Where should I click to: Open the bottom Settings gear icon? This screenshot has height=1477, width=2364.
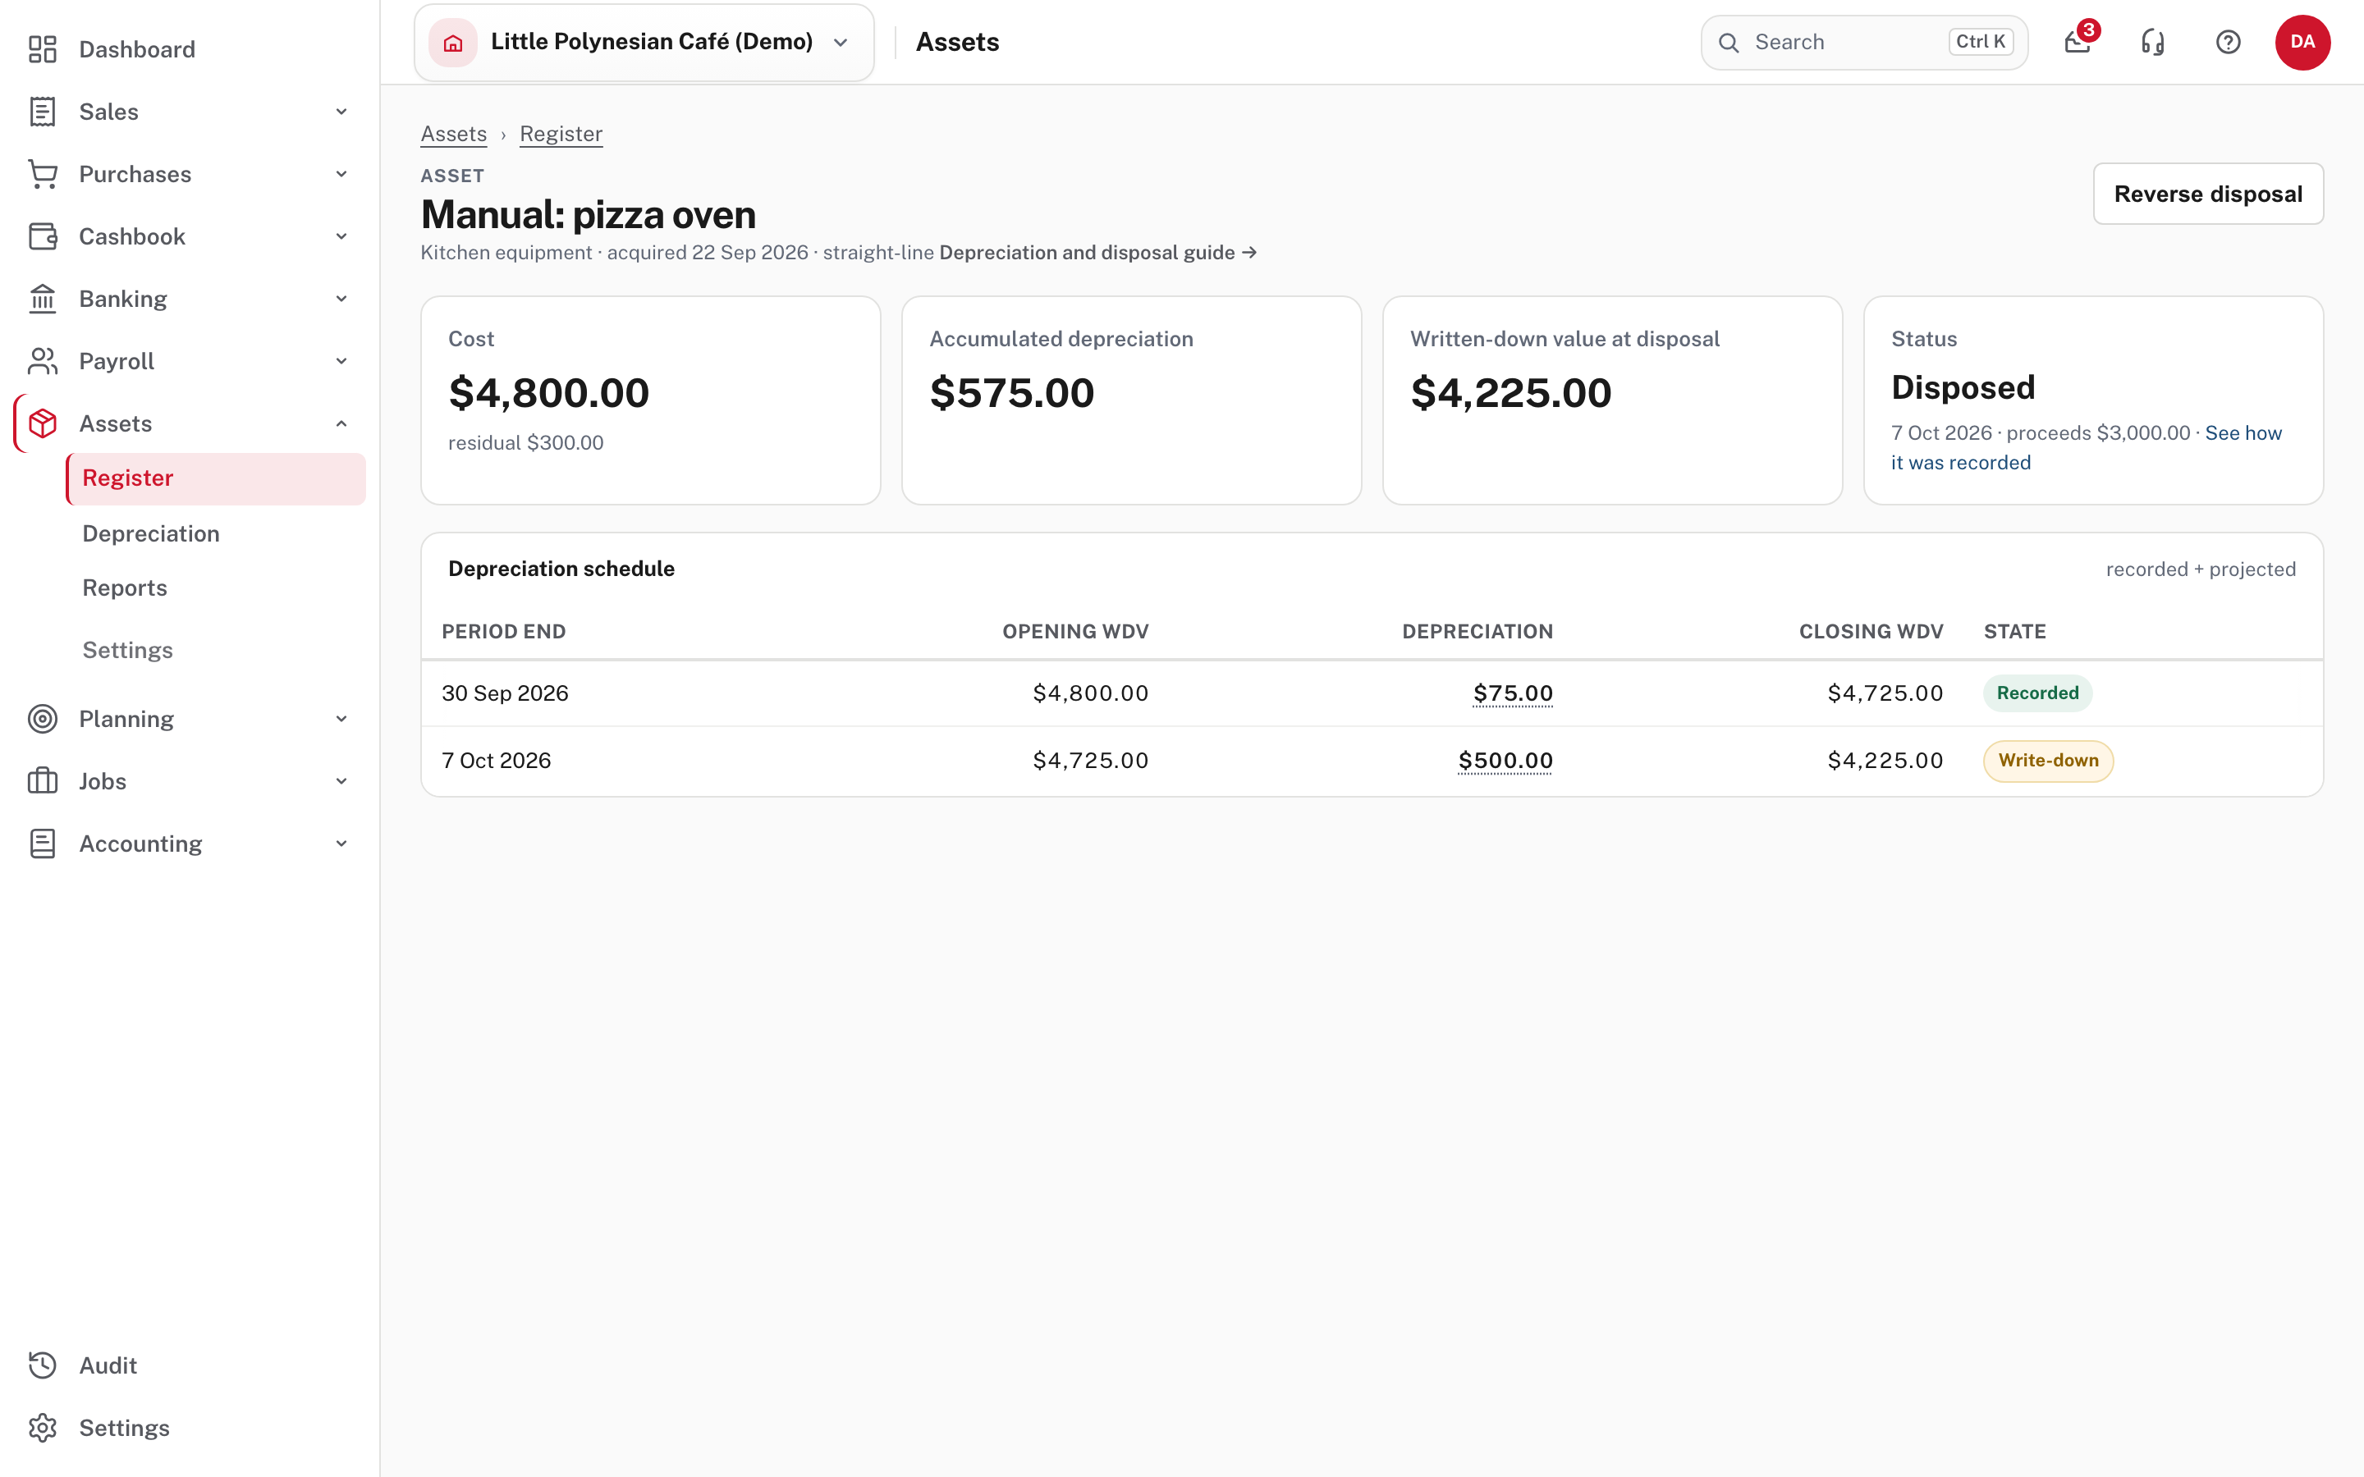43,1427
